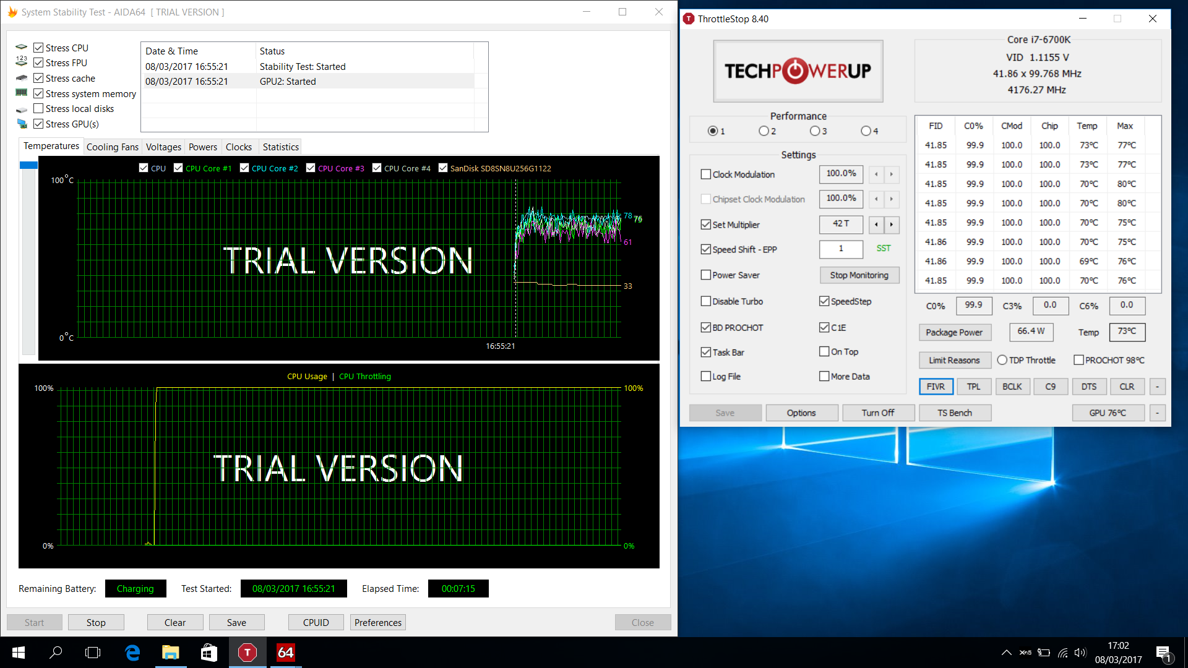Open volume speaker tray icon
This screenshot has width=1188, height=668.
1080,653
